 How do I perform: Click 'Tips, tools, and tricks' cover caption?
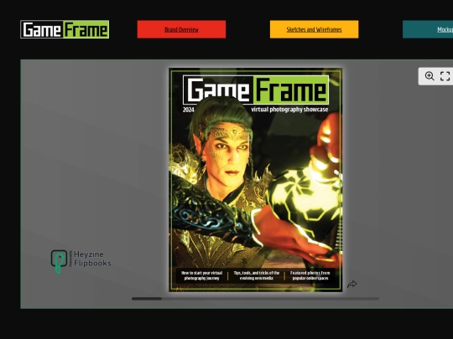256,275
